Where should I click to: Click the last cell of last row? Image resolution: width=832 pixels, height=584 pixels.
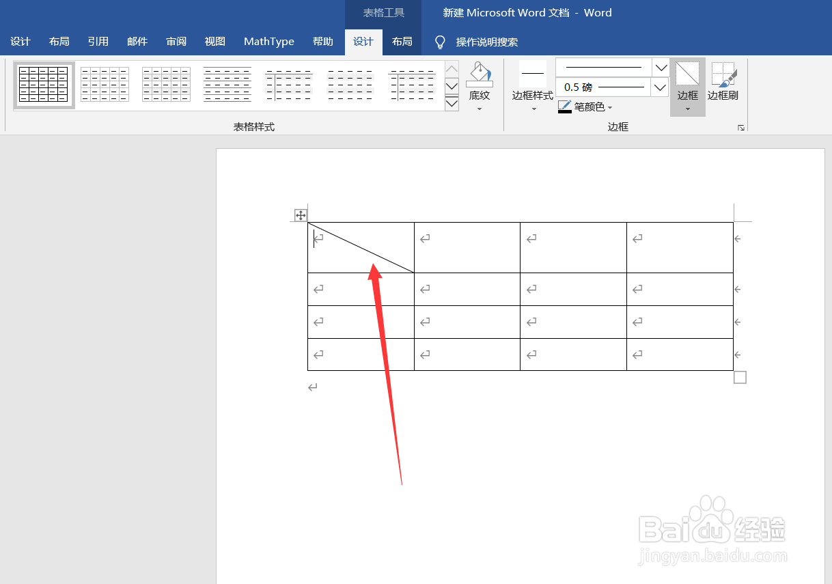pyautogui.click(x=680, y=354)
